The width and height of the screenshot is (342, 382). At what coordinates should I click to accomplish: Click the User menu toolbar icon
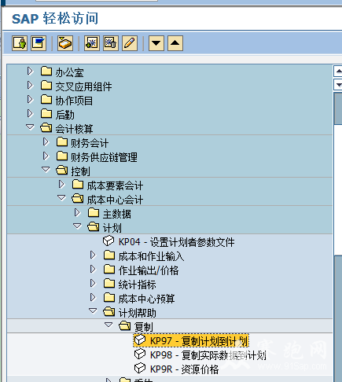point(20,43)
